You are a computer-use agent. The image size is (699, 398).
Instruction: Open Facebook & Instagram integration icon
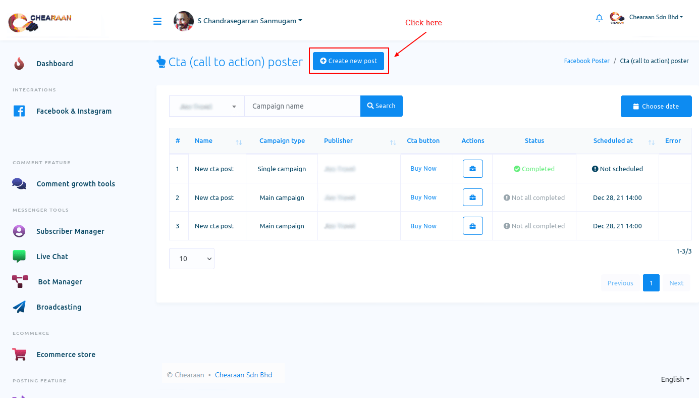(x=19, y=111)
